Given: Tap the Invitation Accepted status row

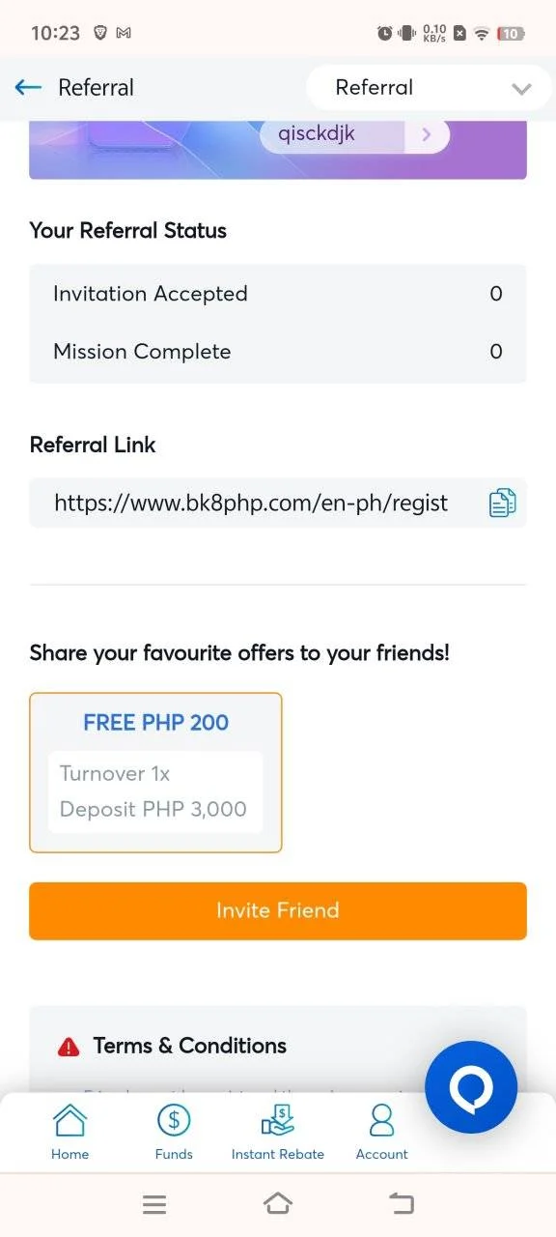Looking at the screenshot, I should point(278,294).
